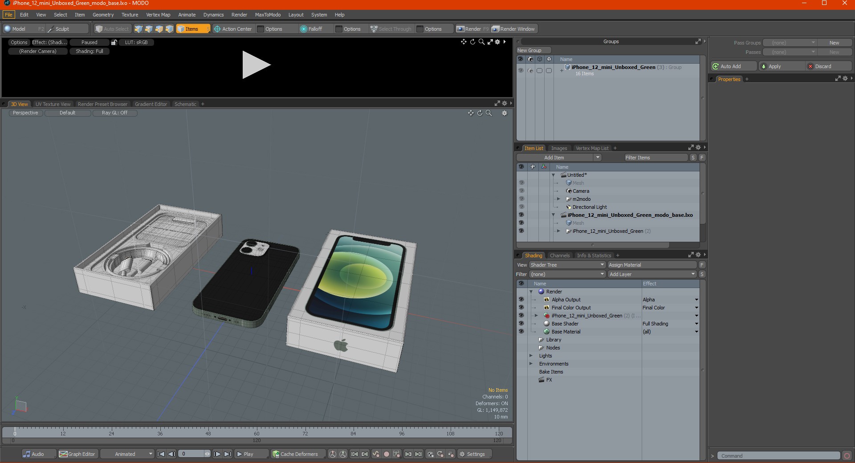This screenshot has height=463, width=855.
Task: Open the Geometry menu
Action: point(103,15)
